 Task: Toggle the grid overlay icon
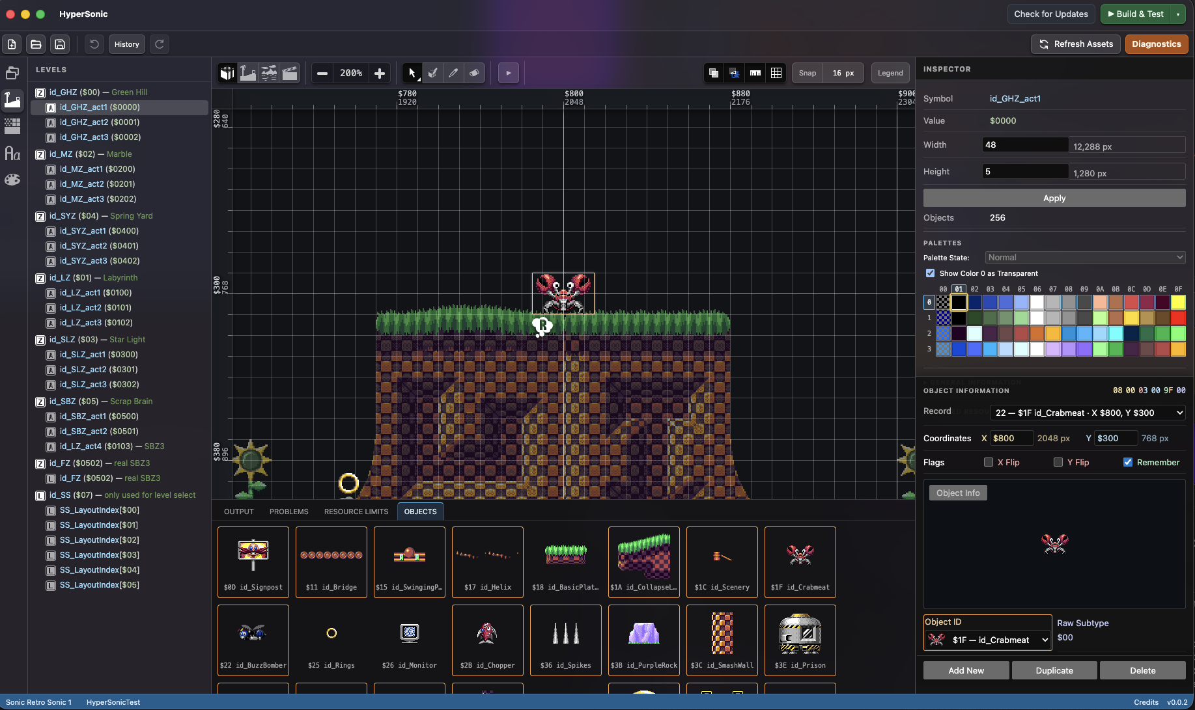(776, 73)
